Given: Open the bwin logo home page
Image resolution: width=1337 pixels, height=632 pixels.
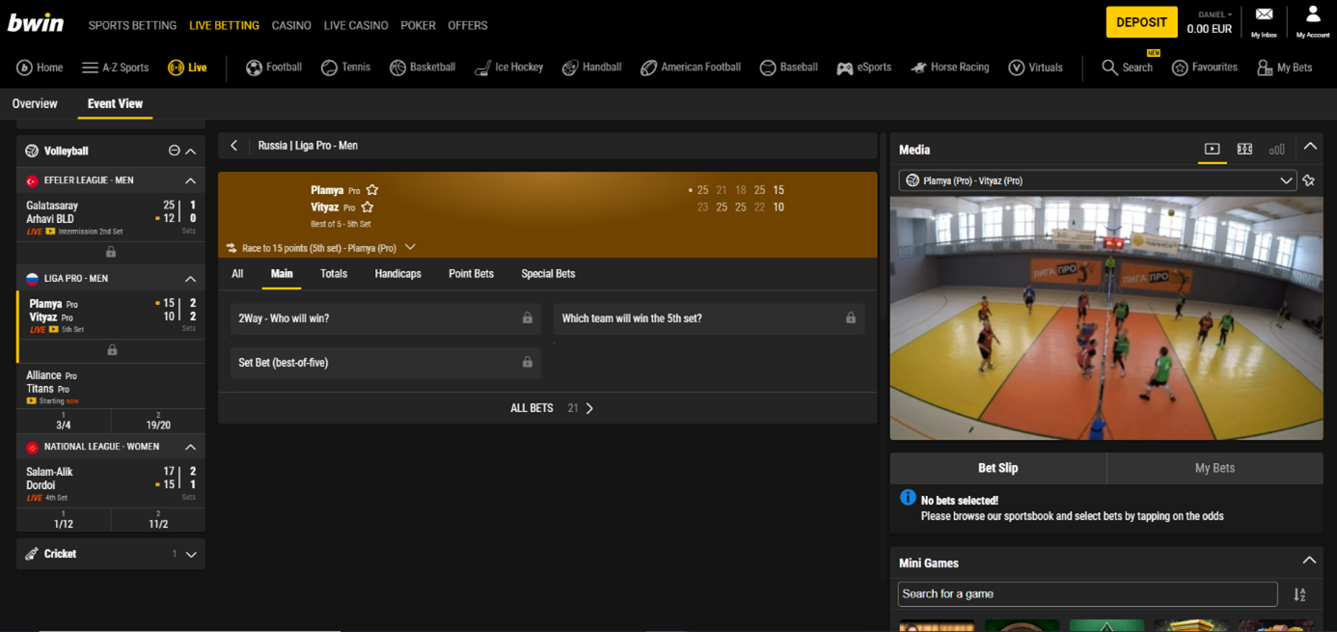Looking at the screenshot, I should [36, 23].
